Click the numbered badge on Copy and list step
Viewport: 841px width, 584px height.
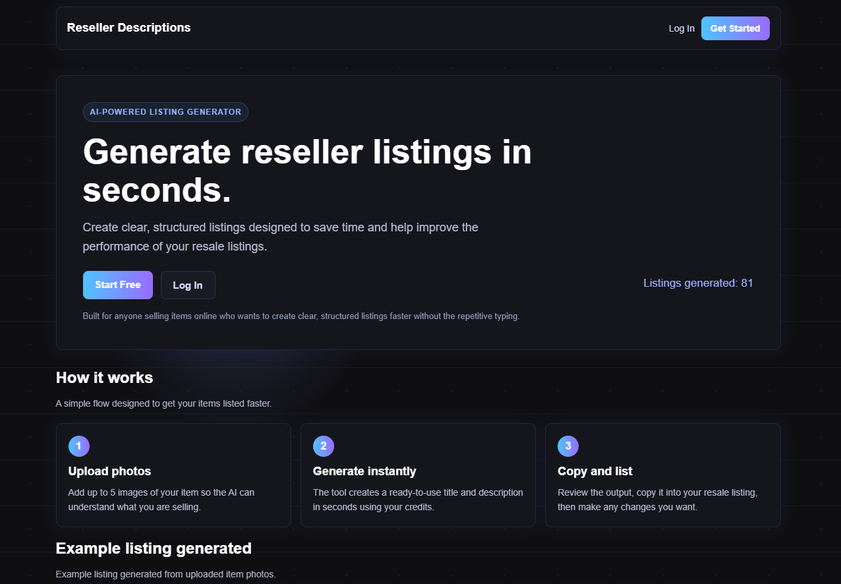[x=568, y=446]
